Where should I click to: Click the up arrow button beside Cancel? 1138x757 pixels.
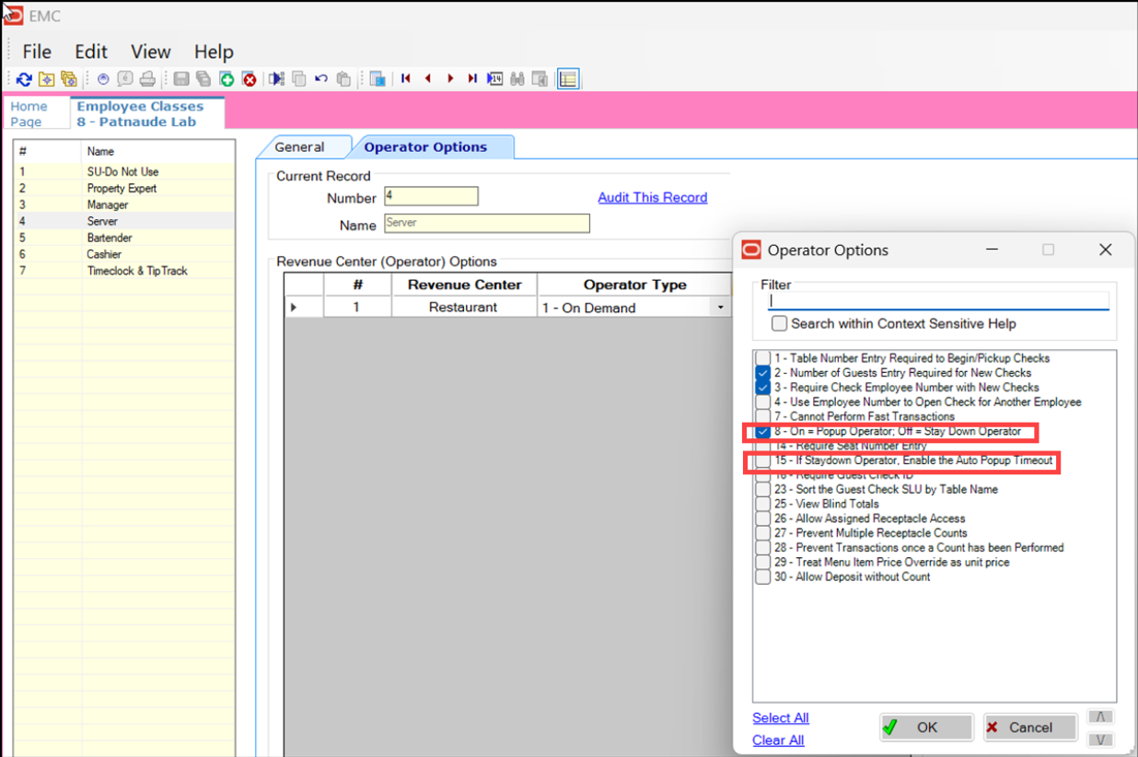(1101, 716)
